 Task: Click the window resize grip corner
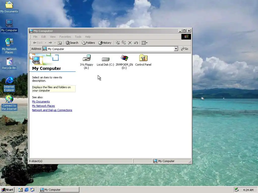pyautogui.click(x=190, y=162)
